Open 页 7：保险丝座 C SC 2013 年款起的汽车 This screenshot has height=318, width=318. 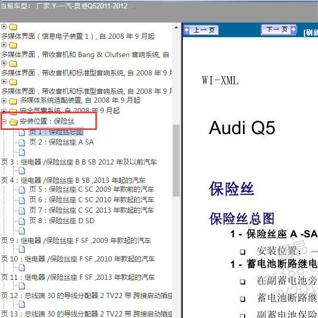click(92, 210)
